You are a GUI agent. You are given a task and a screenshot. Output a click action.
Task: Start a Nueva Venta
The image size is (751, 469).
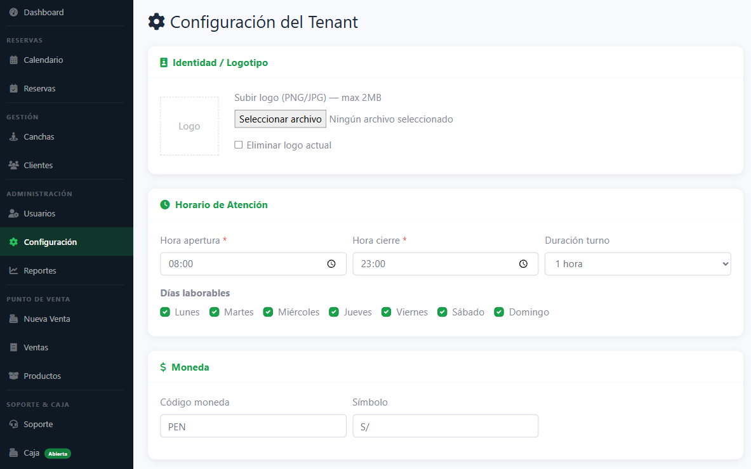[67, 319]
